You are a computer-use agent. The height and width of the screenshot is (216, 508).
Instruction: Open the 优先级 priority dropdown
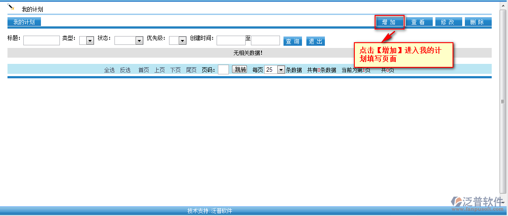click(178, 40)
